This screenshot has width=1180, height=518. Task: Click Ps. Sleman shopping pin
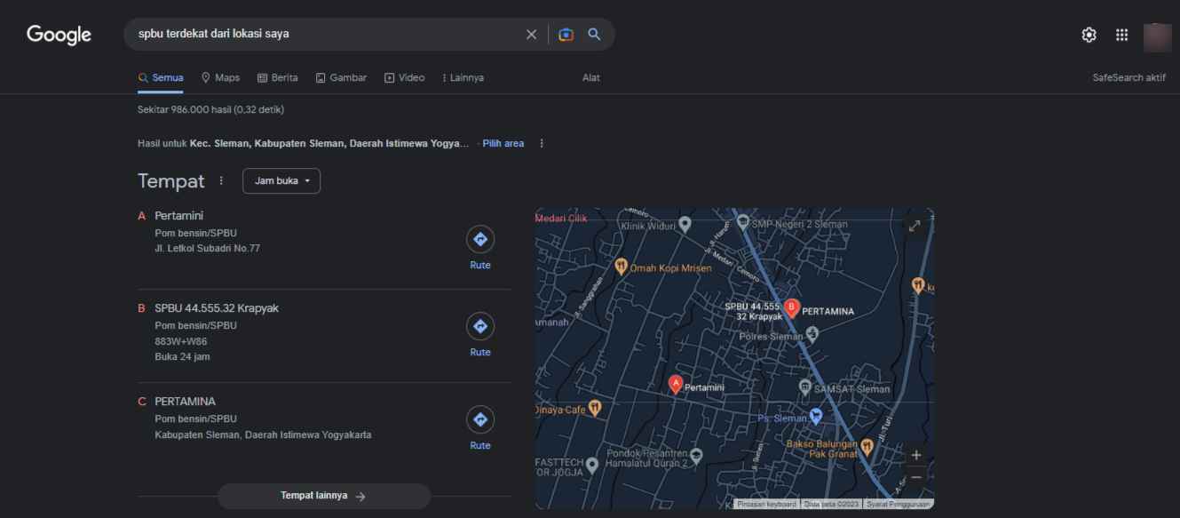coord(816,415)
